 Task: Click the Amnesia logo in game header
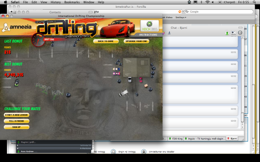click(x=16, y=28)
